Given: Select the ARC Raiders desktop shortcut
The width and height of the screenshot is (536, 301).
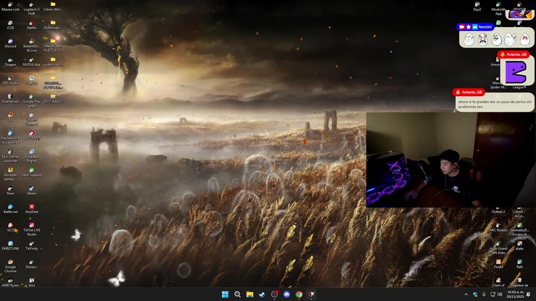Looking at the screenshot, I should click(498, 227).
